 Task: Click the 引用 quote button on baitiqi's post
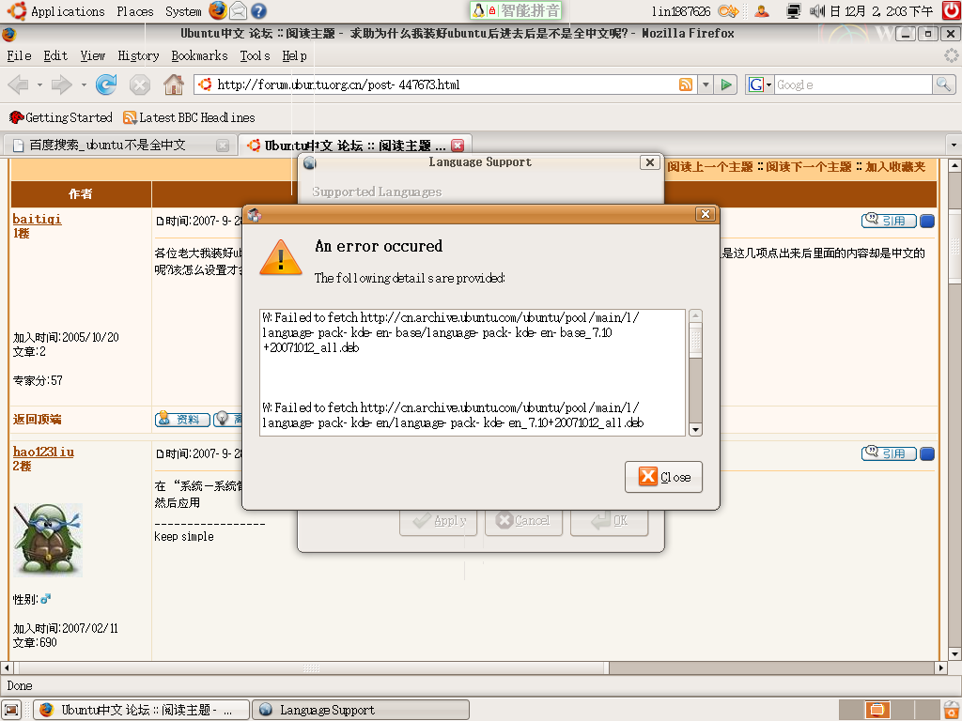coord(889,221)
